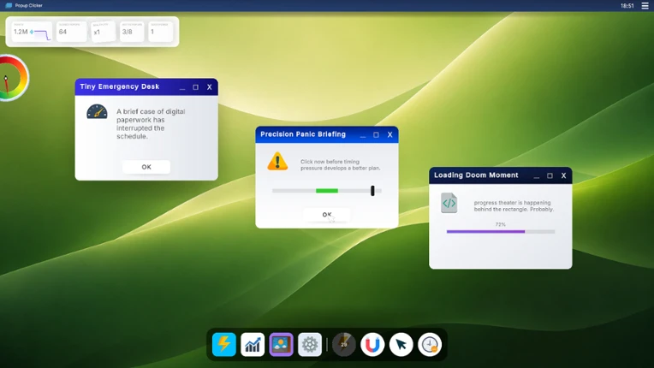Screen dimensions: 654x368
Task: Click the Tiny Emergency Desk title bar
Action: pos(146,86)
